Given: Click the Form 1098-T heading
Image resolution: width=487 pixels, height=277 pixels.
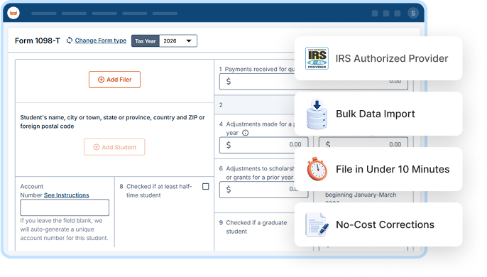Looking at the screenshot, I should point(37,40).
